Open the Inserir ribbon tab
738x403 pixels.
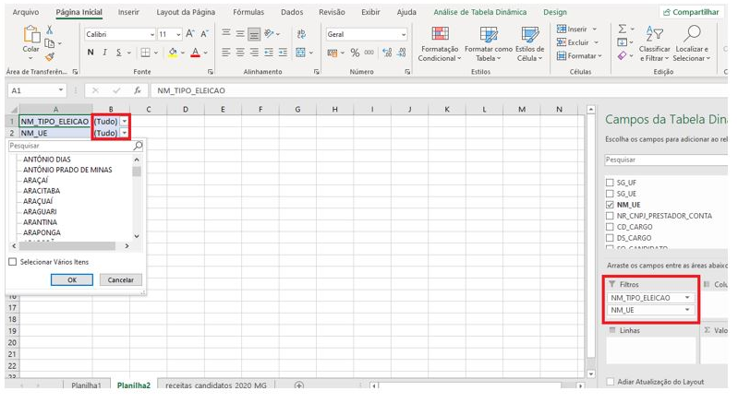coord(128,12)
